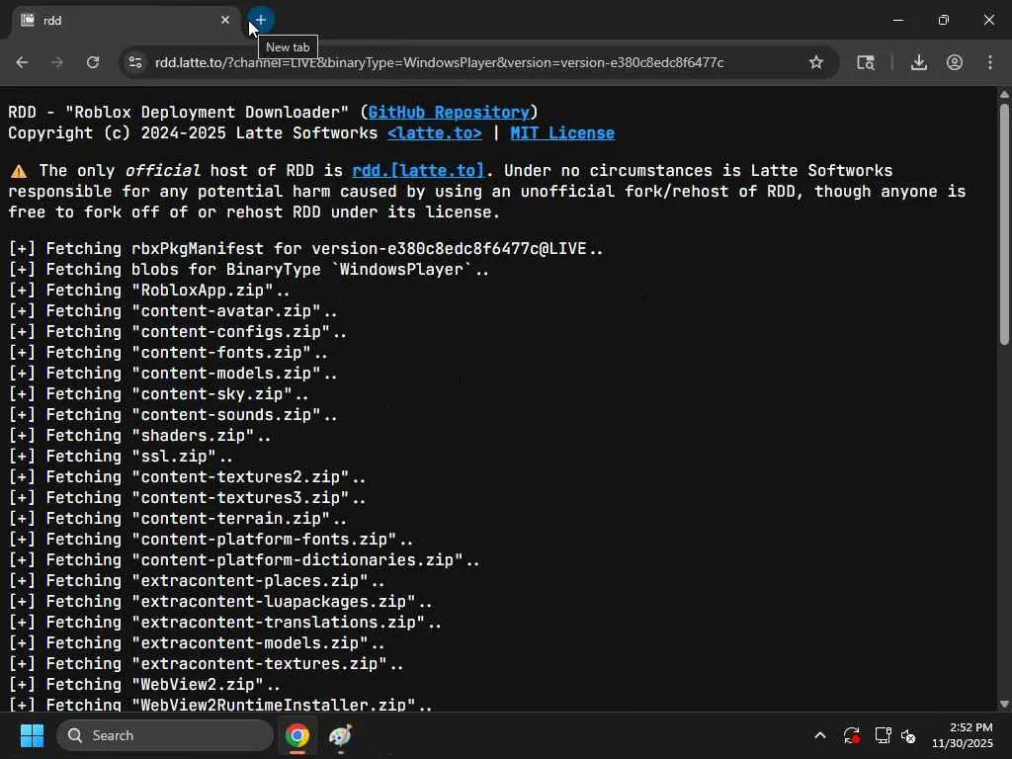Click the Fetching blobs for BinaryType line
1012x759 pixels.
tap(249, 269)
